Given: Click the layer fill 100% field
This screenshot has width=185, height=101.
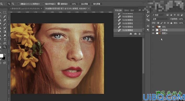Looking at the screenshot, I should click(181, 23).
